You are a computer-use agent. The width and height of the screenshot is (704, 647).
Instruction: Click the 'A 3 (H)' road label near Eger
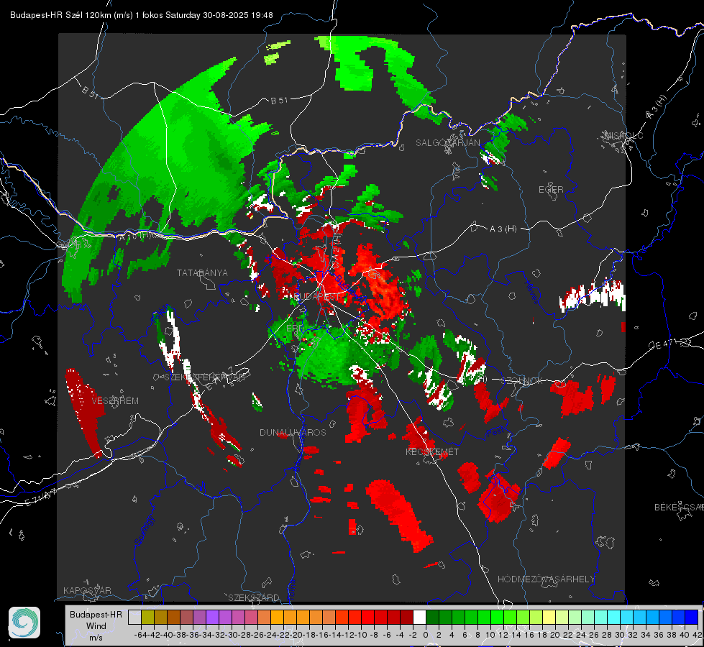[x=503, y=229]
